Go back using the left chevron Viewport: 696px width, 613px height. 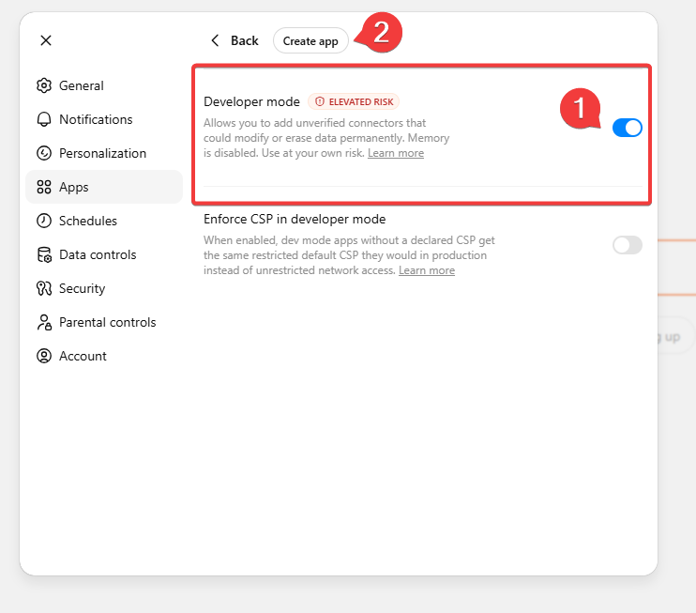[x=216, y=40]
